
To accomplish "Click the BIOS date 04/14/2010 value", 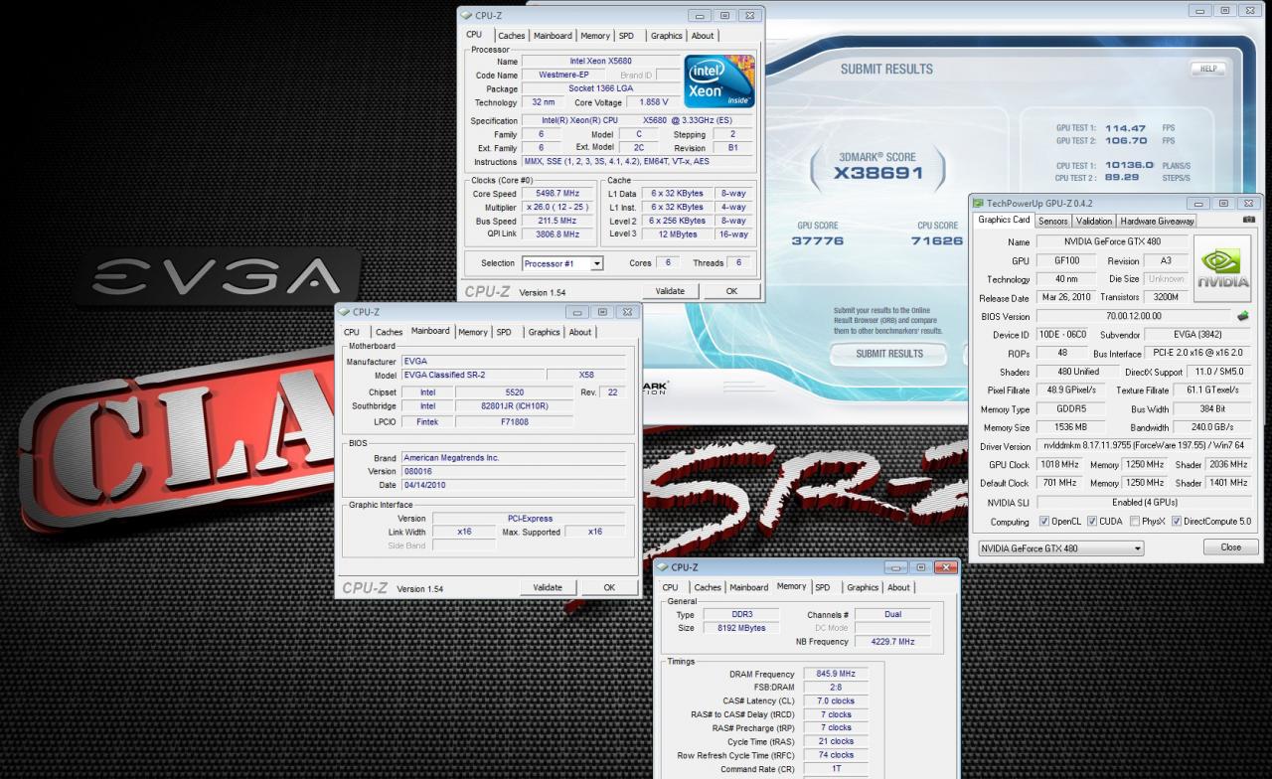I will [514, 485].
